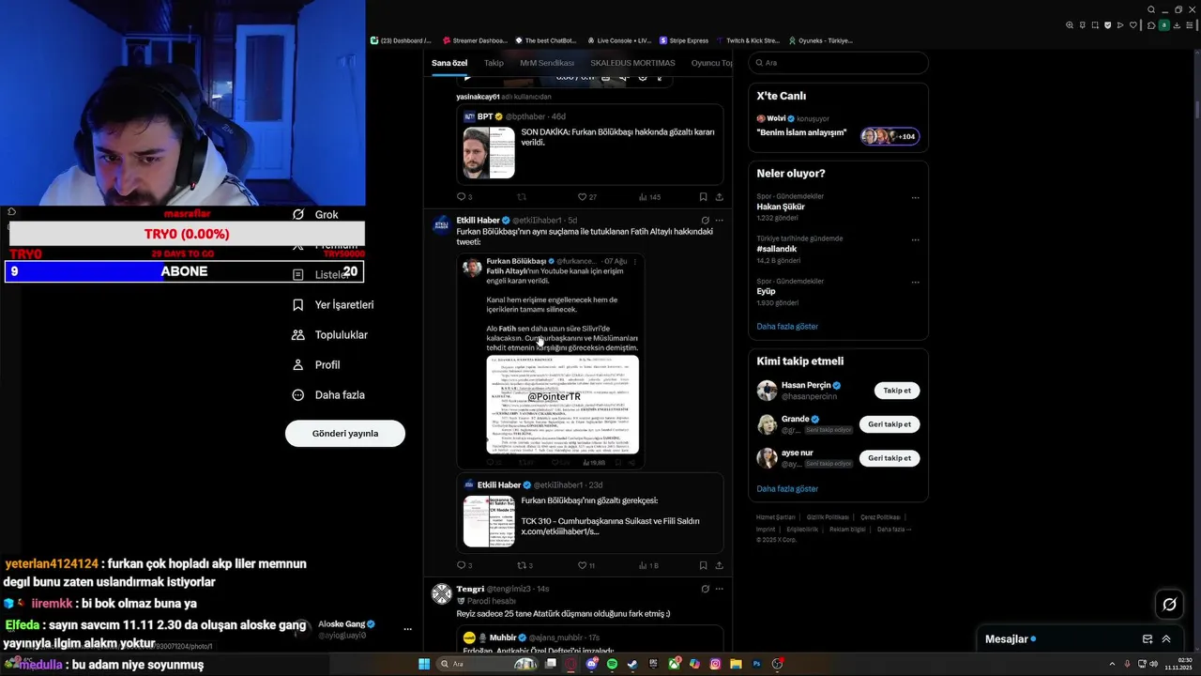Share the Etkili Haber post
This screenshot has width=1201, height=676.
pyautogui.click(x=720, y=565)
